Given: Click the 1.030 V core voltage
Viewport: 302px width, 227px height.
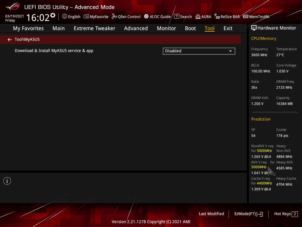Looking at the screenshot, I should (282, 71).
